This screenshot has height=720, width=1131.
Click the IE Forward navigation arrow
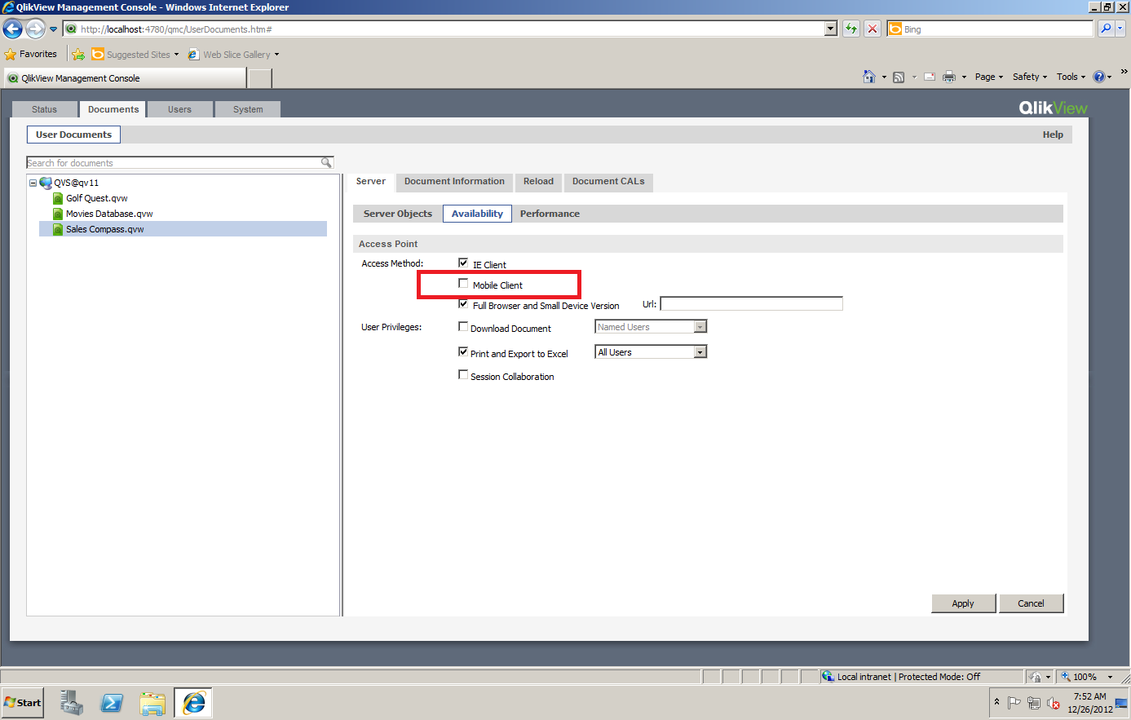(35, 29)
